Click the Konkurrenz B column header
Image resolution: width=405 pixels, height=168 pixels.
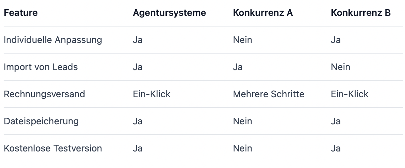pos(361,13)
